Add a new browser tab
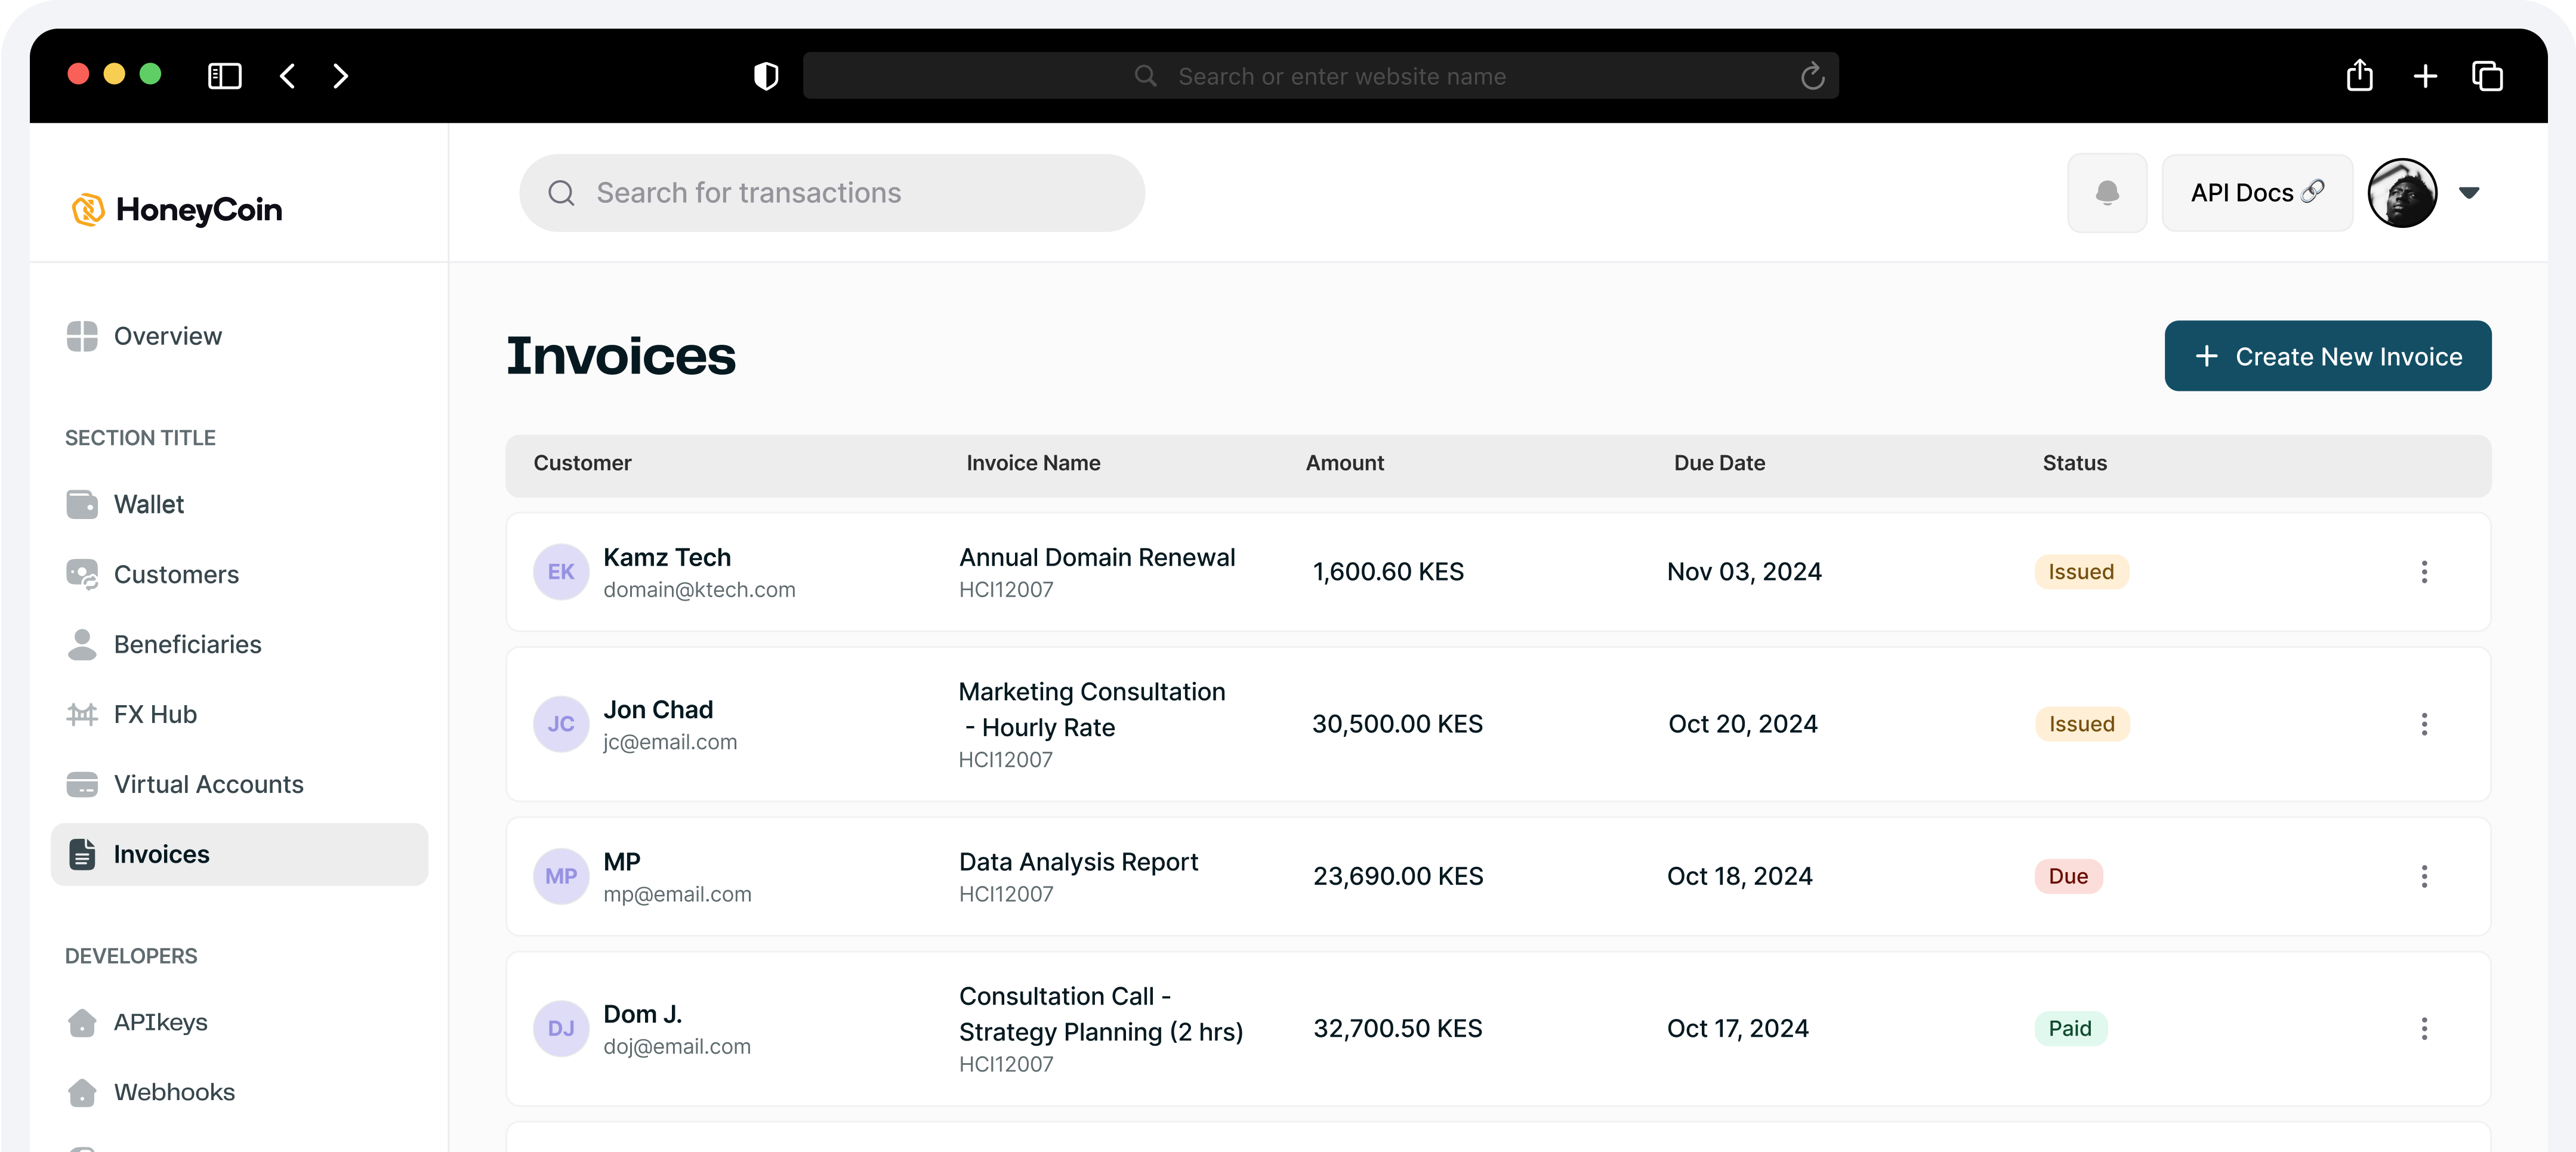 coord(2424,76)
